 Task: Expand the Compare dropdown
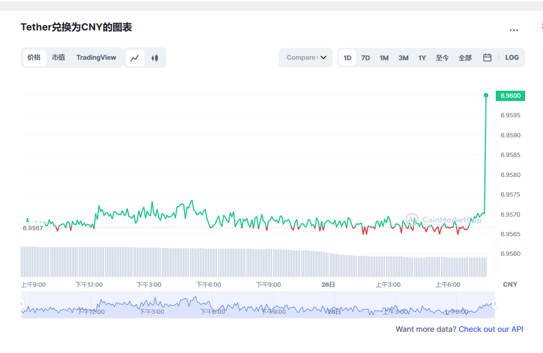click(306, 58)
